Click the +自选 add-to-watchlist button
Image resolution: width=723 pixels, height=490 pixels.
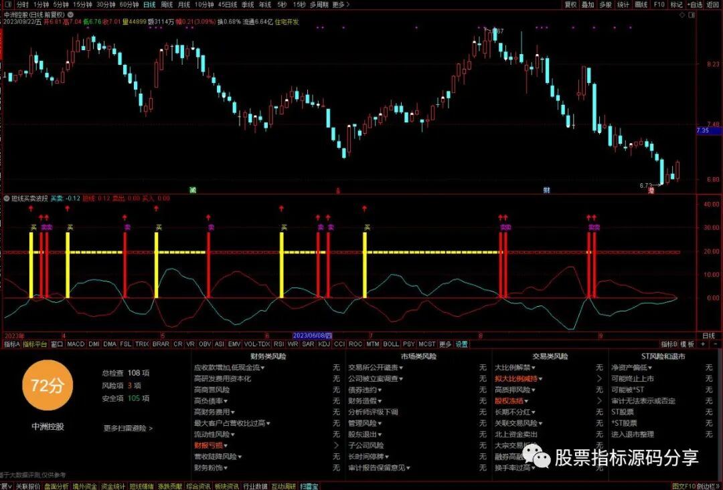695,5
